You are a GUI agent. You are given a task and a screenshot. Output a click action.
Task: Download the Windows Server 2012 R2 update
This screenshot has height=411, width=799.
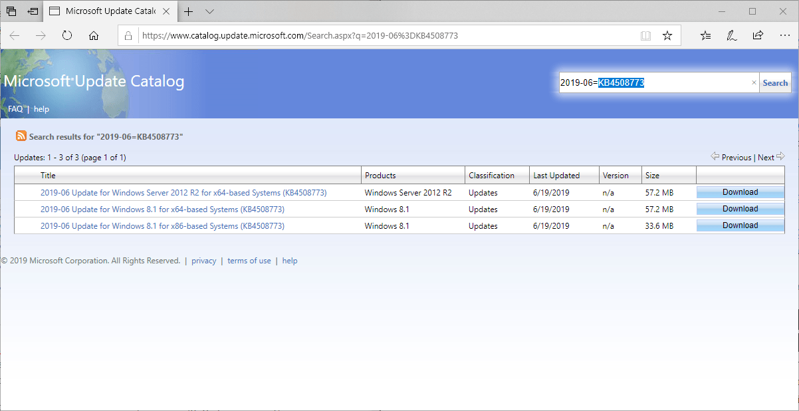coord(741,192)
